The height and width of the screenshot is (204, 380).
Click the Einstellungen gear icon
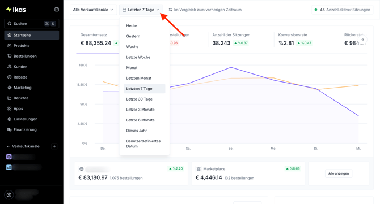10,119
